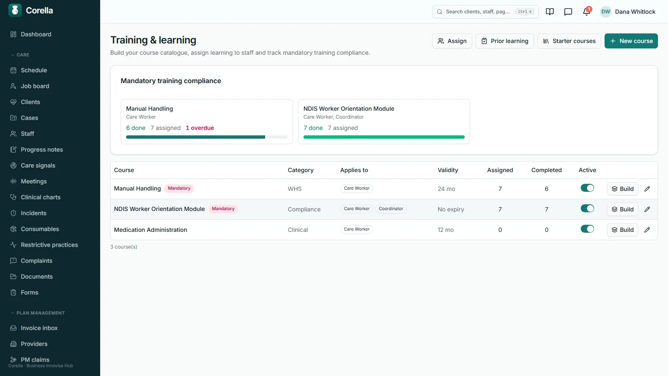
Task: Click the DW user avatar
Action: click(x=606, y=12)
